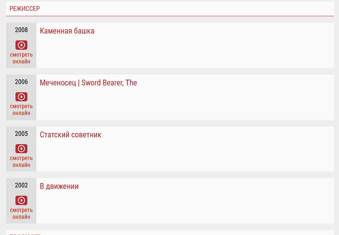Screen dimensions: 339x235
Task: Click the play icon for Статский советник
Action: click(21, 149)
